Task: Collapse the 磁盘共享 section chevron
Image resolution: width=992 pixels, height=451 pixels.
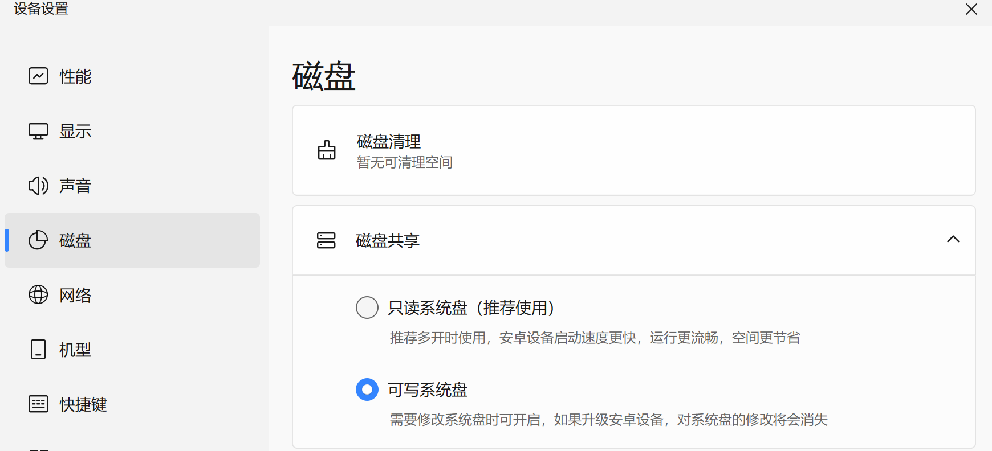Action: tap(953, 239)
